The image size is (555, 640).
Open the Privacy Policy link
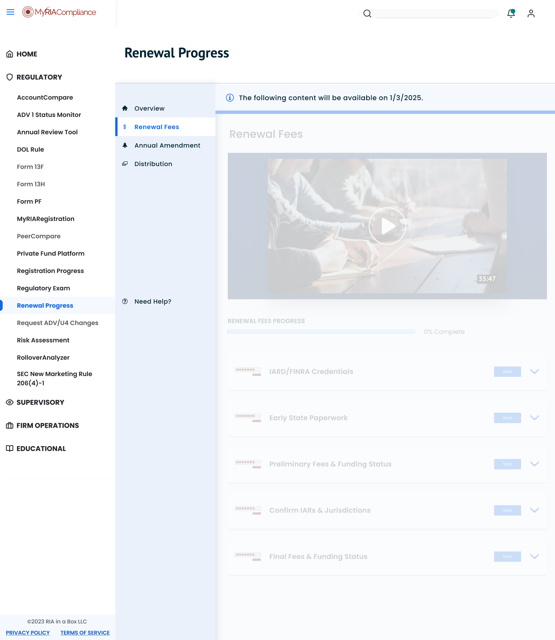point(28,633)
